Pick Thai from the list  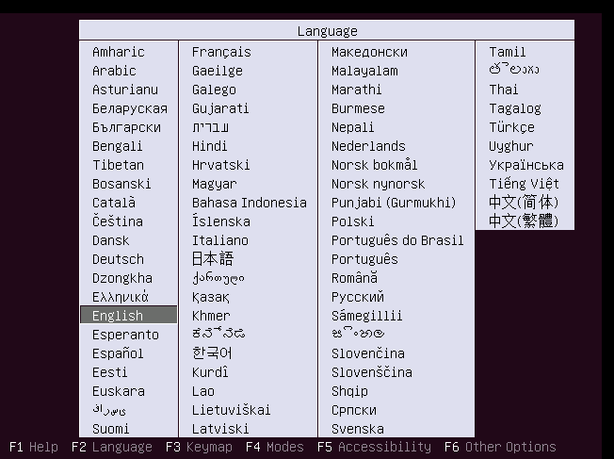[503, 90]
